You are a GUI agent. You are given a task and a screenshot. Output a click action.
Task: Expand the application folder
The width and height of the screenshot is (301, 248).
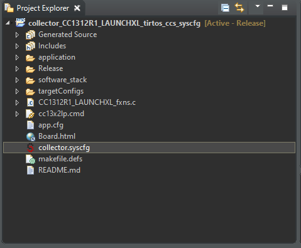coord(17,57)
